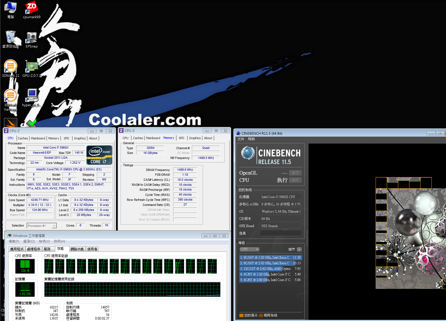Open About tab in left CPU-Z window
Screen dimensions: 446x321
pos(93,138)
